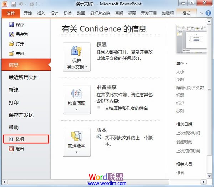Switch to the 切换 ribbon tab
This screenshot has height=187, width=214.
click(x=68, y=13)
